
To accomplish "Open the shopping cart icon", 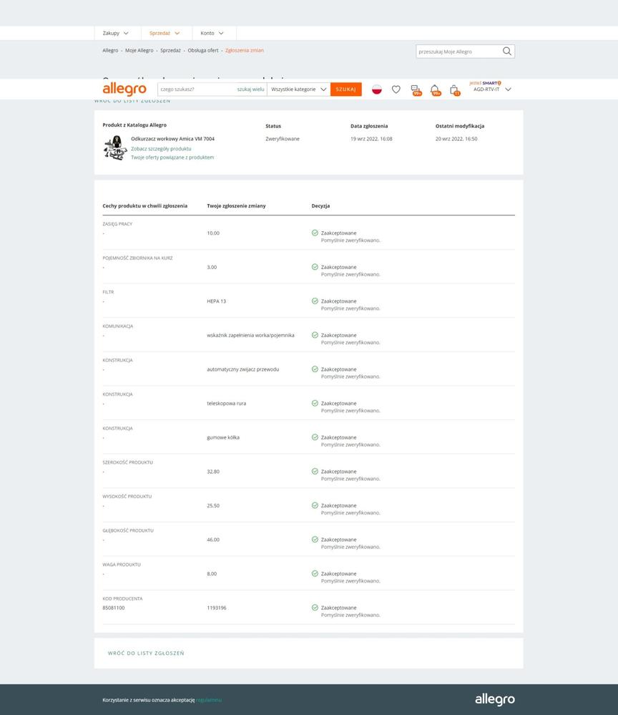I will click(x=453, y=89).
